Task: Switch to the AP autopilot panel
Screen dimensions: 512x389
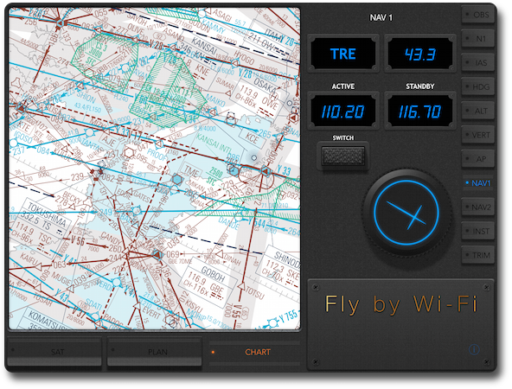Action: [477, 159]
